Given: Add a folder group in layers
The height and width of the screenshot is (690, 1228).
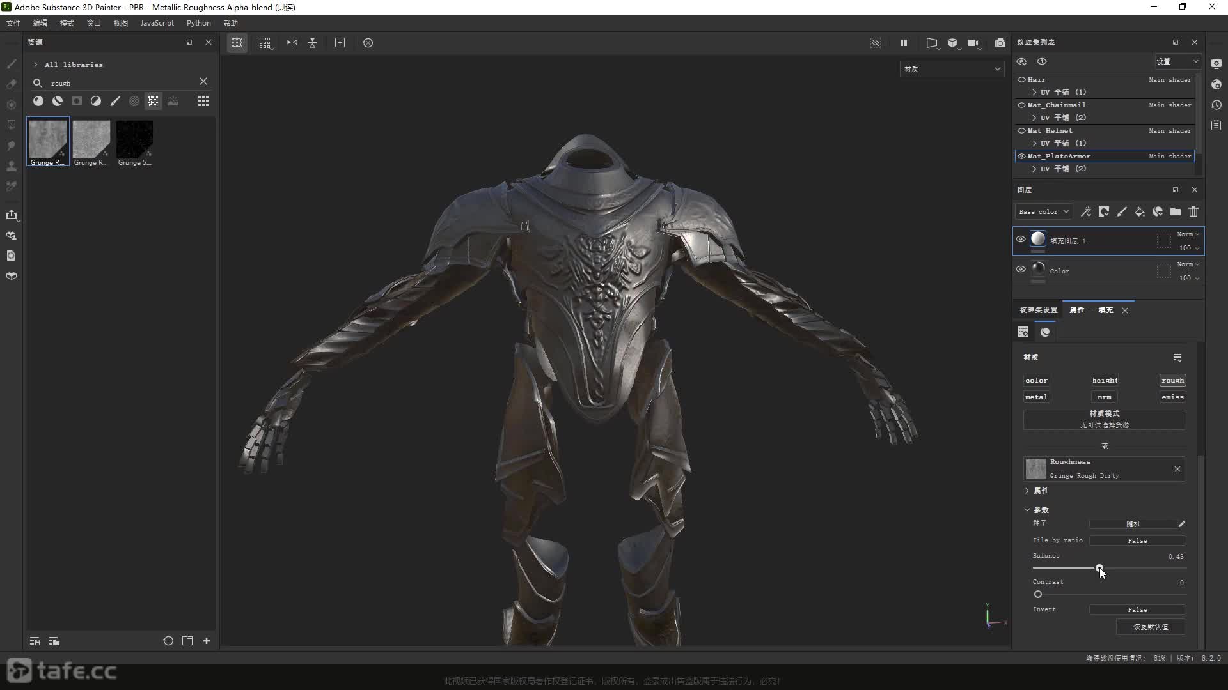Looking at the screenshot, I should point(1176,211).
